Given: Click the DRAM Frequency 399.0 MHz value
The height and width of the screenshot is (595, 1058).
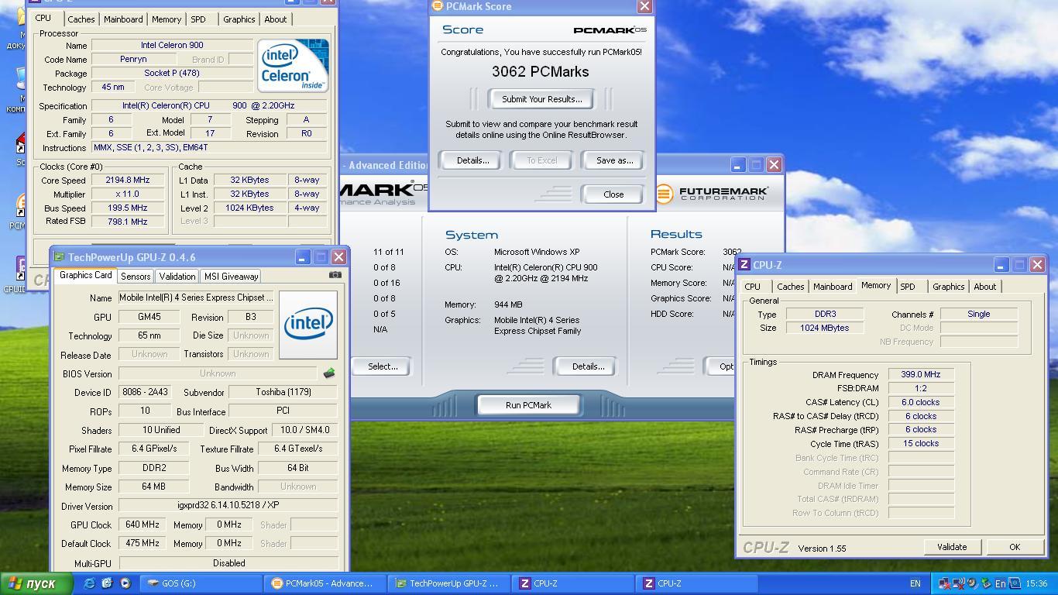Looking at the screenshot, I should (x=920, y=375).
